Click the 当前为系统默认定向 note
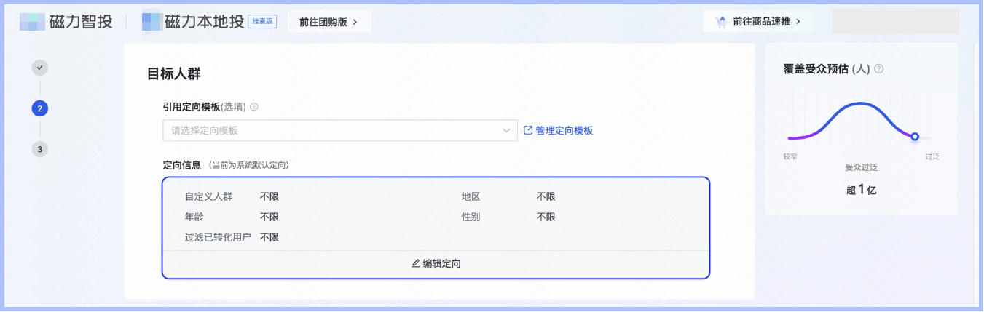Image resolution: width=984 pixels, height=312 pixels. (x=249, y=166)
